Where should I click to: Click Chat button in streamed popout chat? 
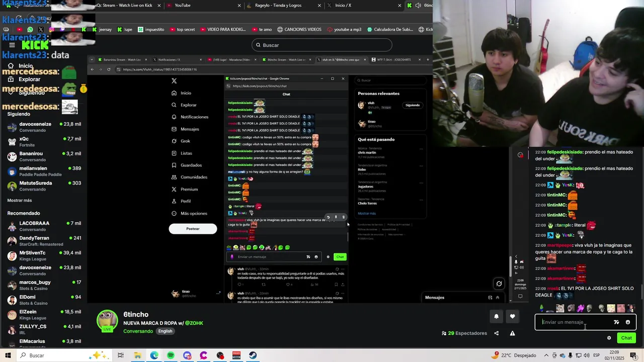coord(340,257)
